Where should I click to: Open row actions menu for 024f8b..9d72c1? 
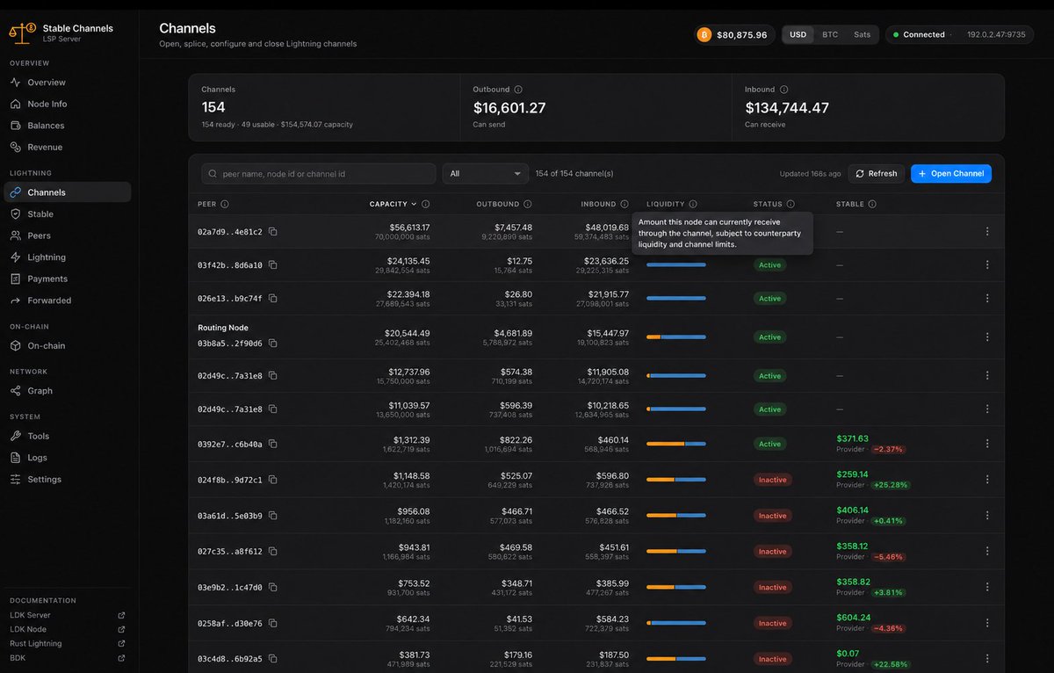[x=987, y=481]
